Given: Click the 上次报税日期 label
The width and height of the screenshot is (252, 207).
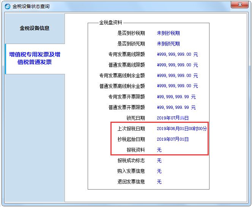Looking at the screenshot, I should (x=131, y=129).
